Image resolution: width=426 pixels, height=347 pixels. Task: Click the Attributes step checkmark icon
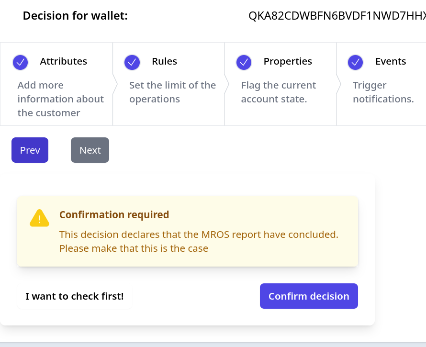pos(21,63)
